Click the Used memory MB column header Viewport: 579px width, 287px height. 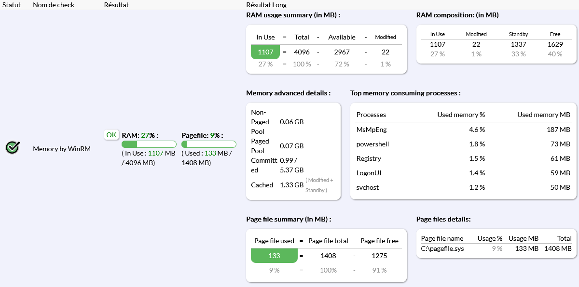click(x=543, y=115)
